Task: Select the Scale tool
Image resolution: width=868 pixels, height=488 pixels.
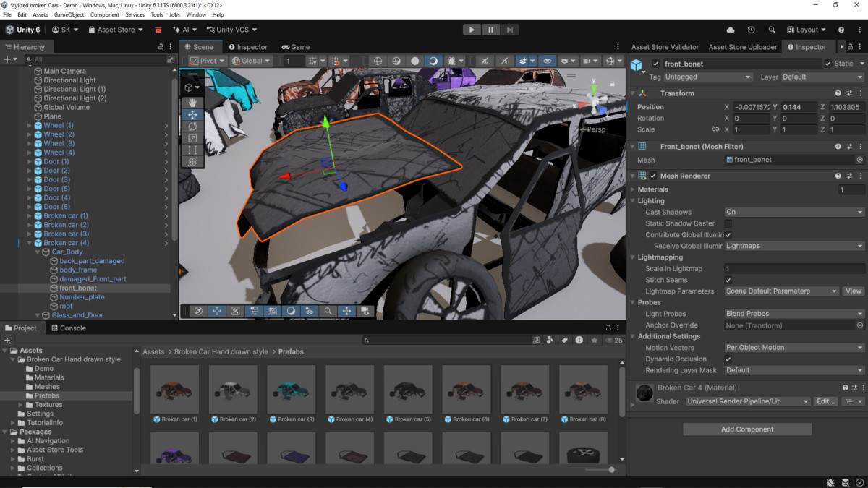Action: [x=192, y=138]
